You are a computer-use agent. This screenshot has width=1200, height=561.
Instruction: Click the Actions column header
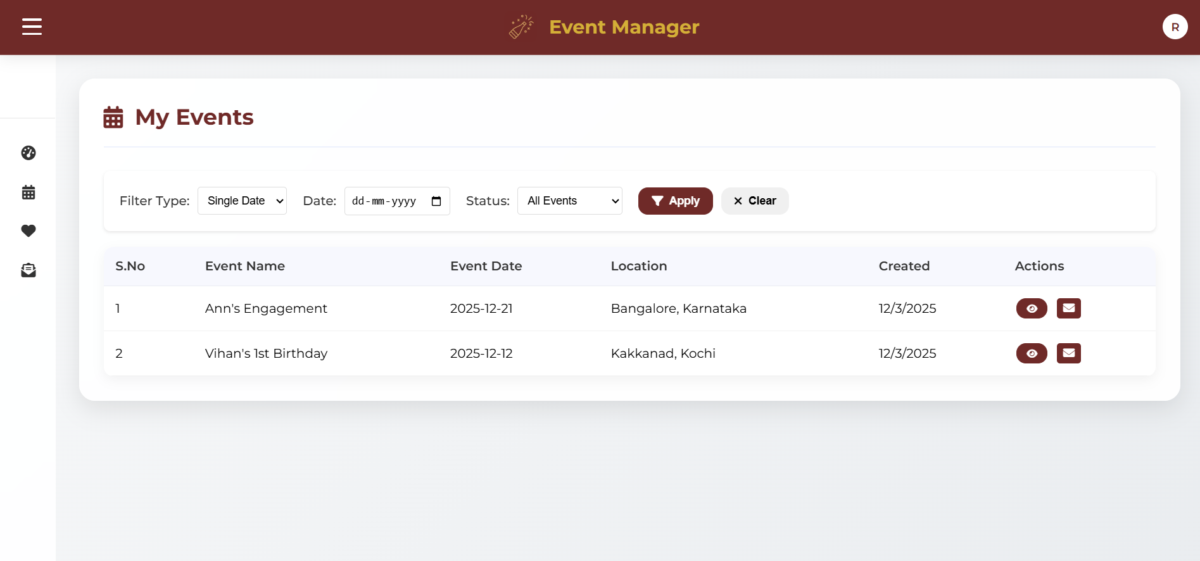coord(1039,266)
